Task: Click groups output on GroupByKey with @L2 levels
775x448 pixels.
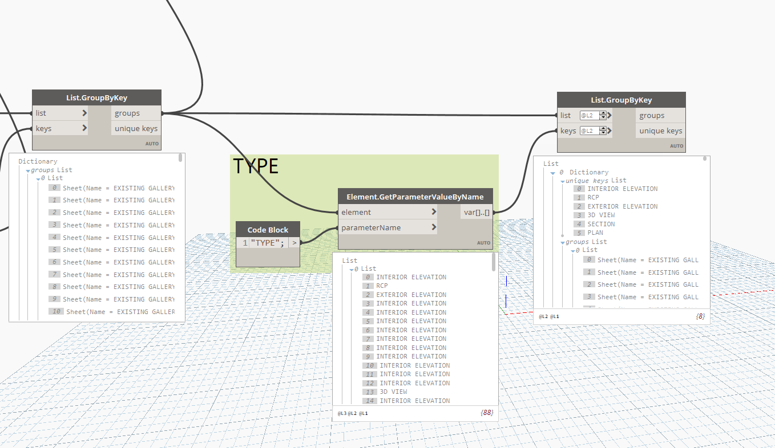Action: tap(660, 115)
